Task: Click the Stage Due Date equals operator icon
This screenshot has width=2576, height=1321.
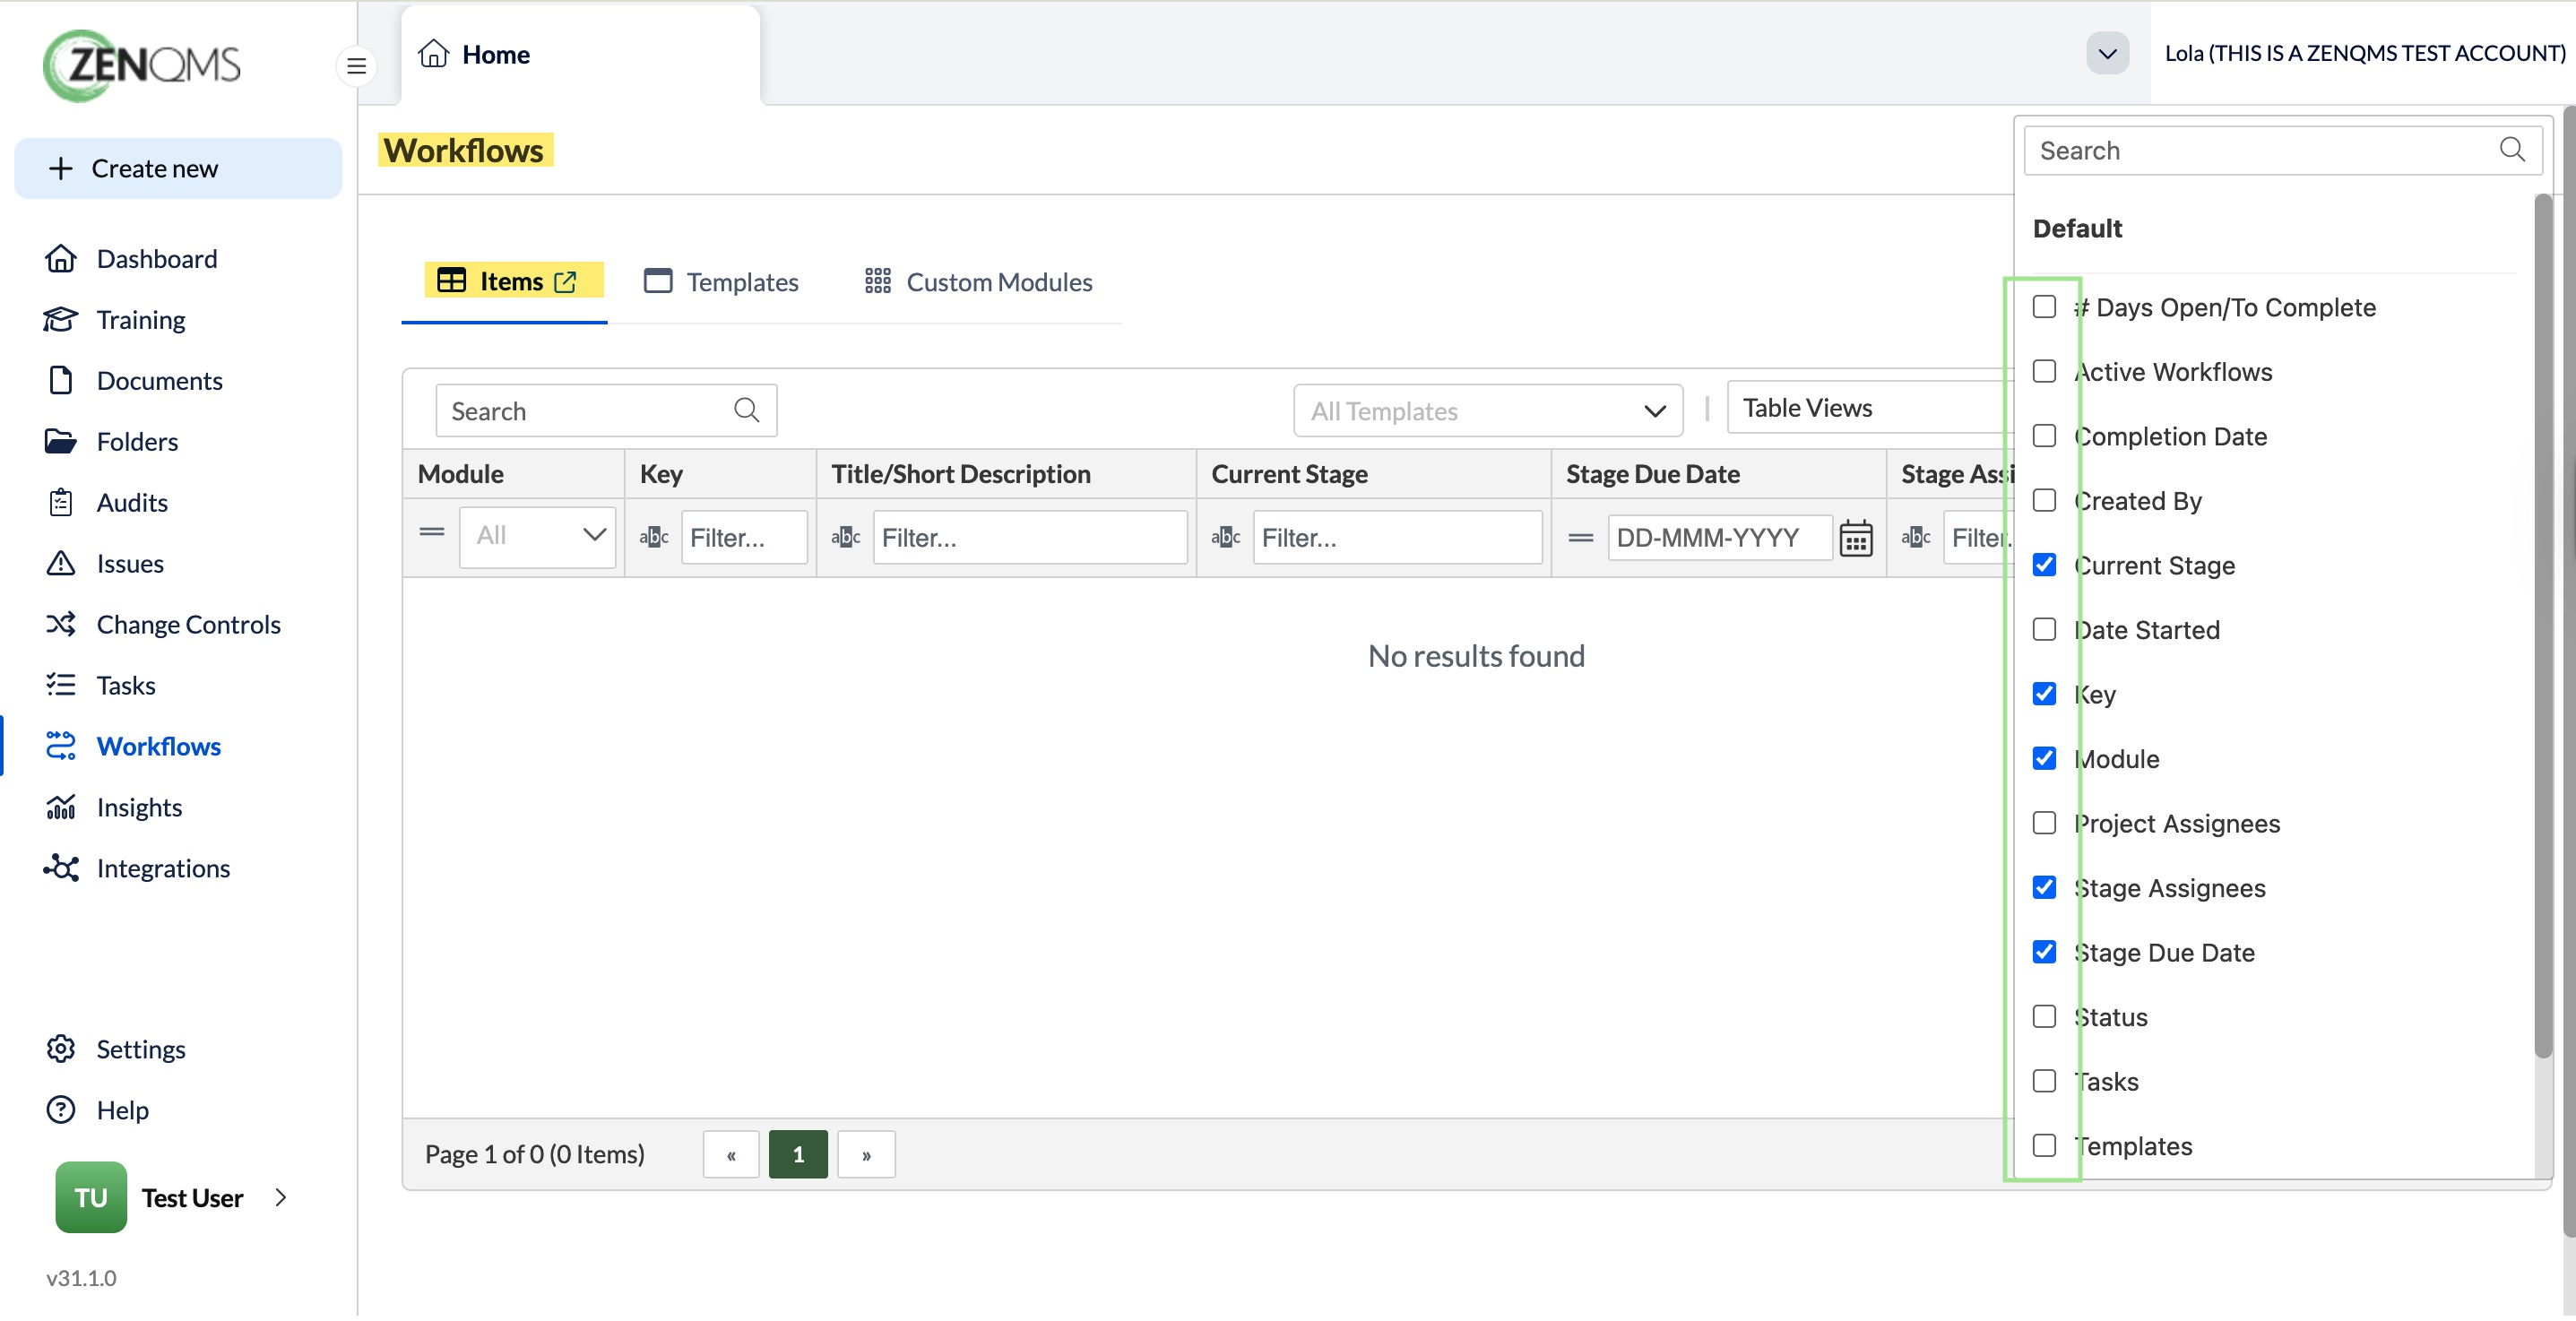Action: click(x=1581, y=539)
